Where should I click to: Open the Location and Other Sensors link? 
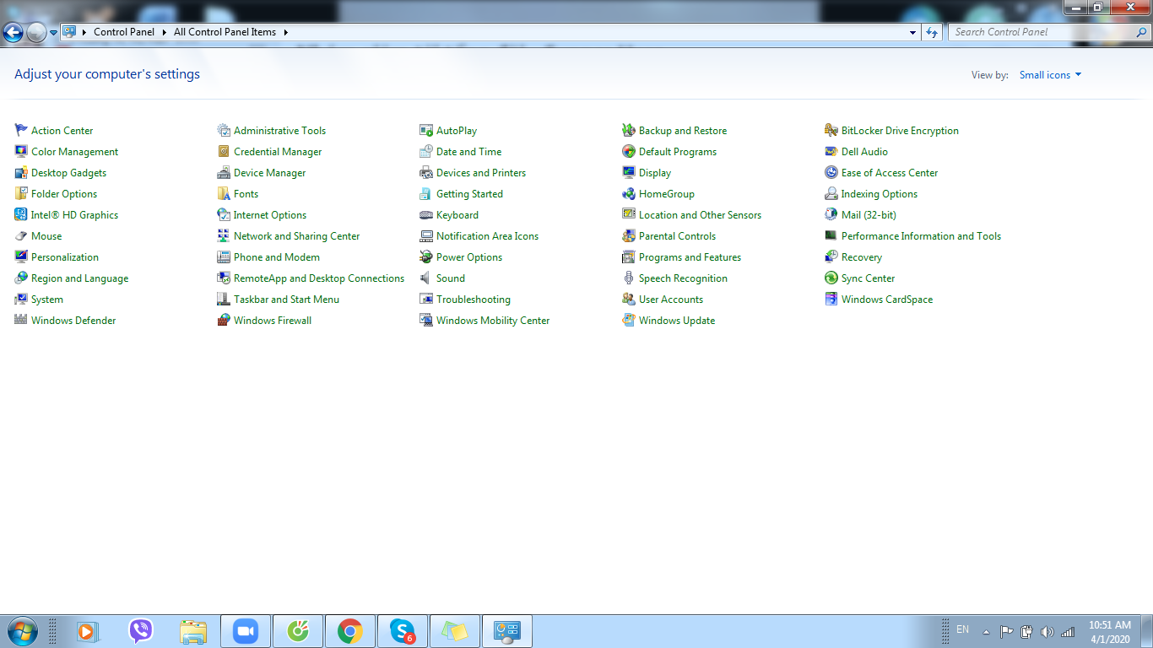point(700,215)
